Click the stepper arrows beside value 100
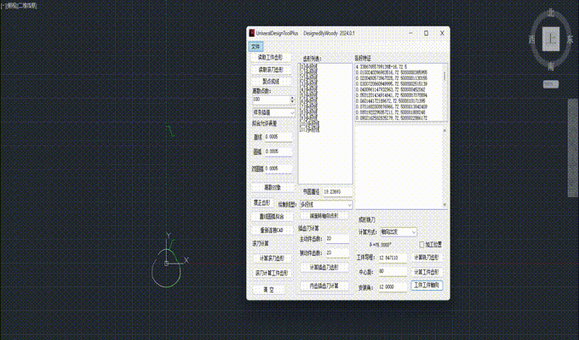This screenshot has width=579, height=340. [292, 99]
